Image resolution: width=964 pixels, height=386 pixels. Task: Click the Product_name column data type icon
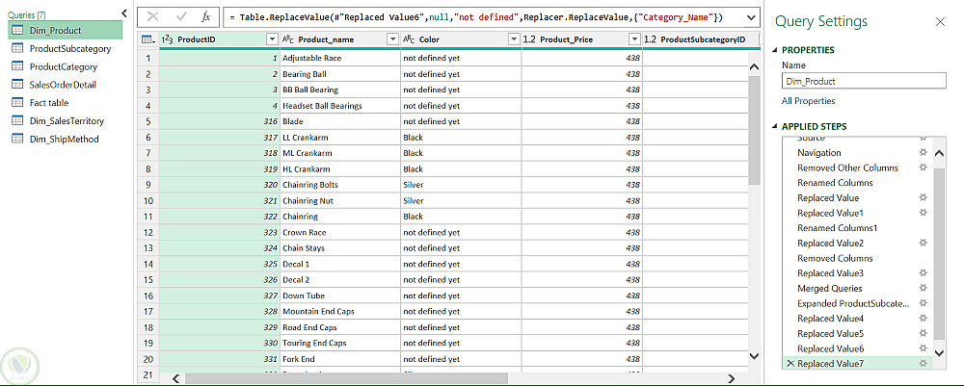pos(287,39)
